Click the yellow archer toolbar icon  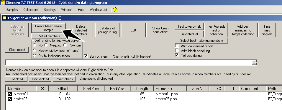pos(115,9)
